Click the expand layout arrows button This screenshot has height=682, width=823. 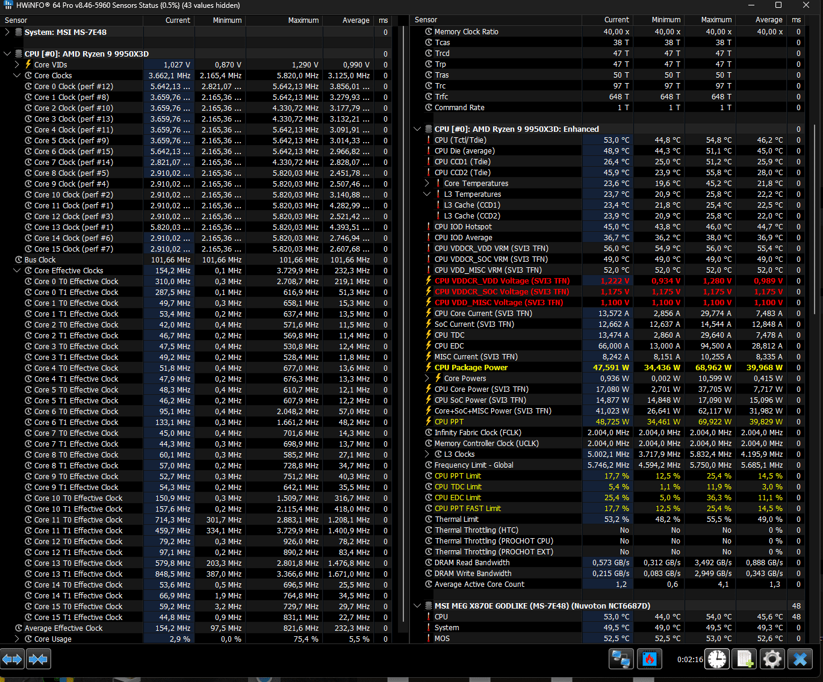point(12,659)
